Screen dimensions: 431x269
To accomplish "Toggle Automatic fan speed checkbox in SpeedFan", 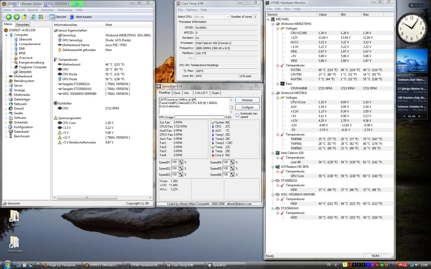I will click(x=238, y=115).
